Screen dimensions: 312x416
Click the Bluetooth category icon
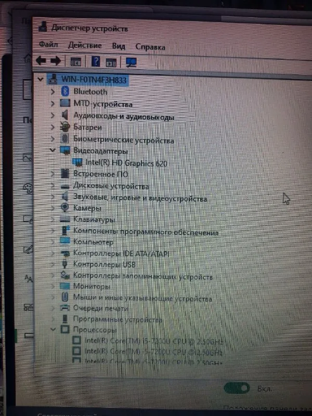[x=65, y=92]
